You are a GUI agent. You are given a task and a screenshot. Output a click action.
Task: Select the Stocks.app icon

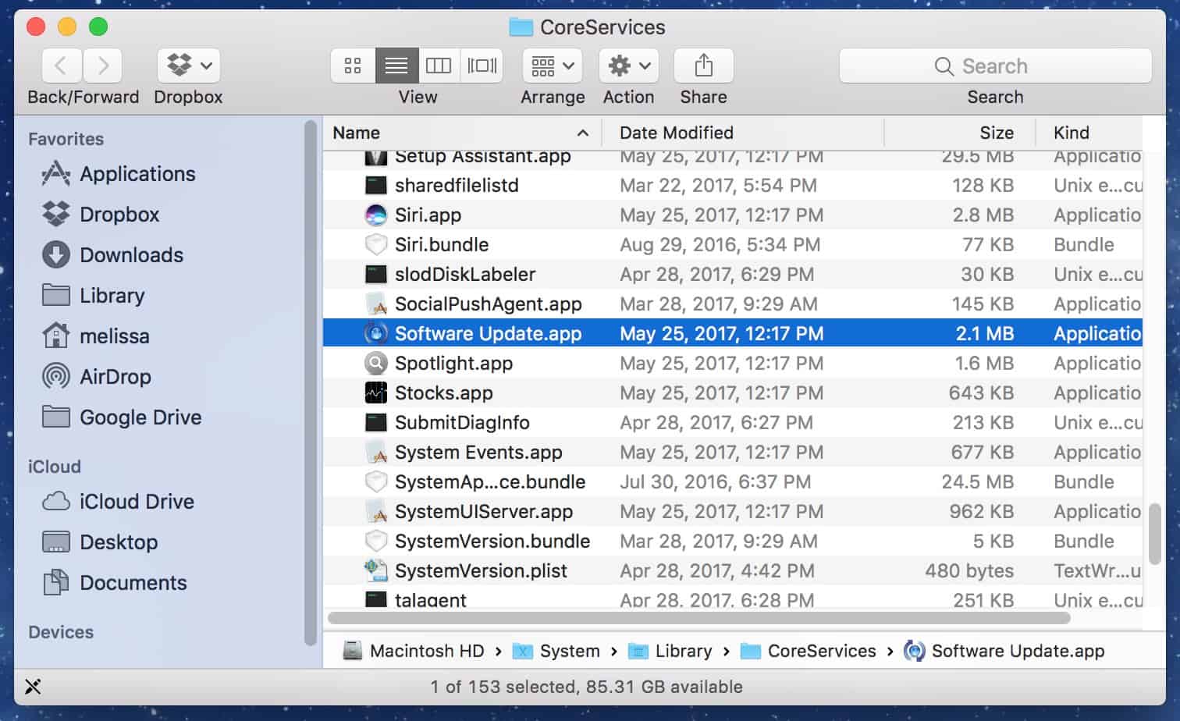click(x=376, y=393)
